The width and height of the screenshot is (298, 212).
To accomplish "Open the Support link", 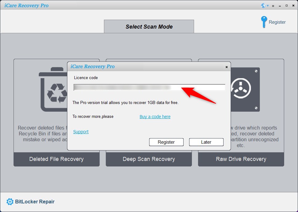I will click(81, 132).
